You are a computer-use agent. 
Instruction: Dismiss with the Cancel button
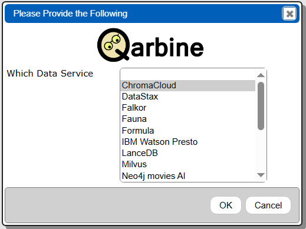pos(268,205)
